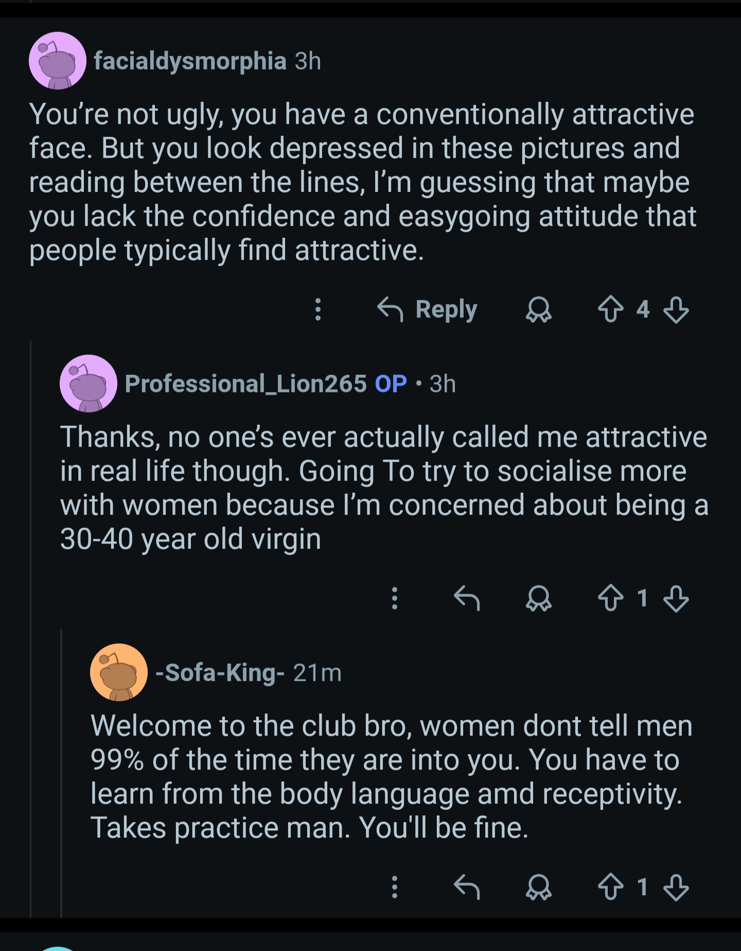741x951 pixels.
Task: Downvote facialdysmorphia's comment
Action: (x=676, y=310)
